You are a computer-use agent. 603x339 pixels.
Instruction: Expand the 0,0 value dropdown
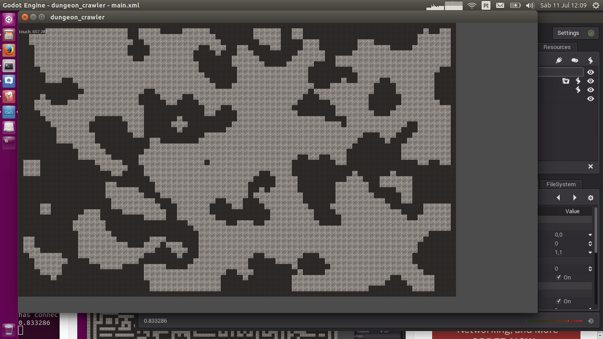click(590, 235)
